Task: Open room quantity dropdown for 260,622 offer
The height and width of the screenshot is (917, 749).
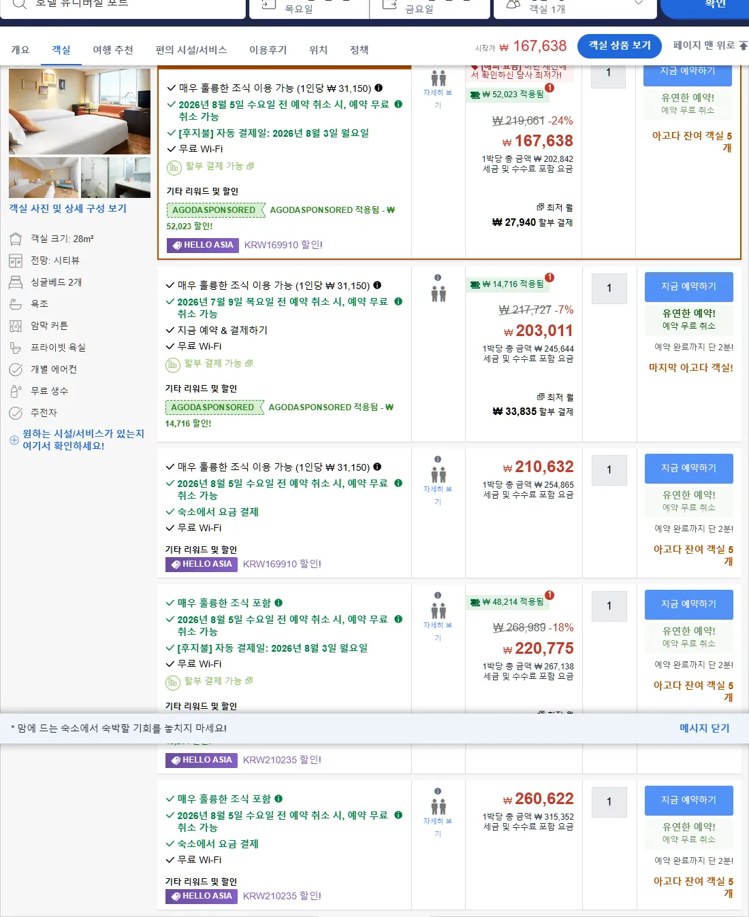Action: pos(609,802)
